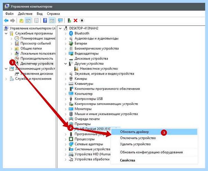Collapse the Другие устройства category

tap(66, 64)
